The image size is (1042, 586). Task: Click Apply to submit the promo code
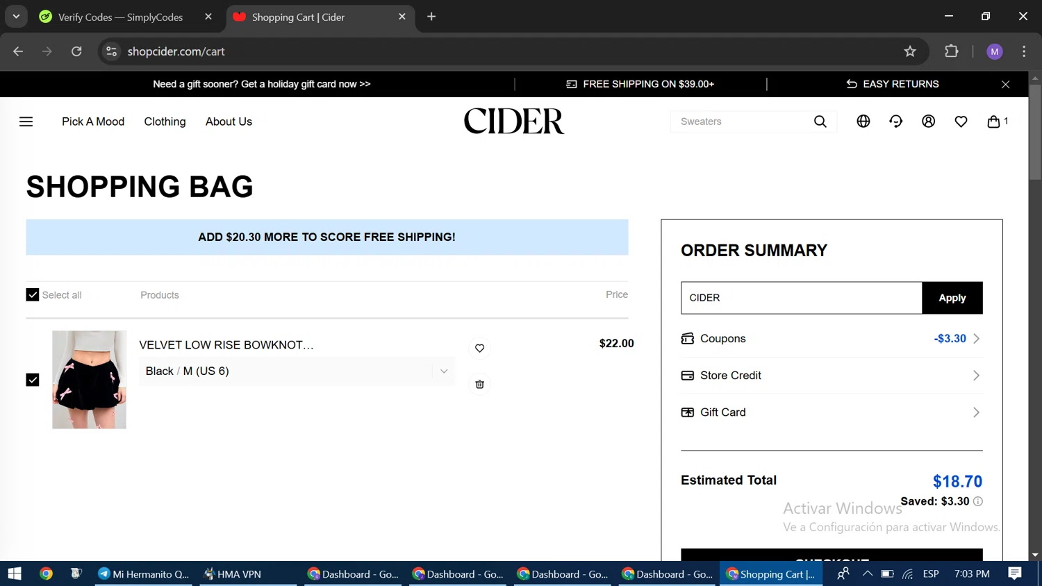pyautogui.click(x=952, y=298)
